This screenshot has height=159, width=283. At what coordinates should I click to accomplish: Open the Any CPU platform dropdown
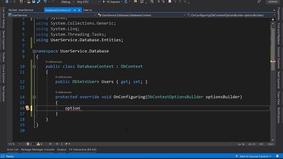coord(88,2)
